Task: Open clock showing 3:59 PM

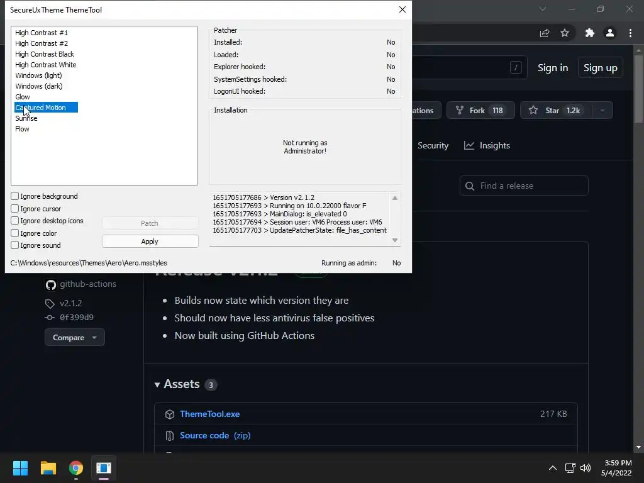Action: coord(616,468)
